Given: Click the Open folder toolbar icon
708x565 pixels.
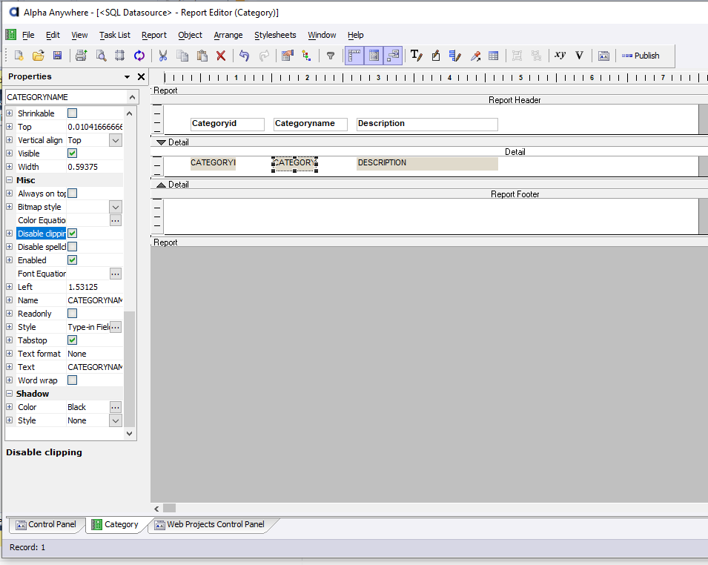Looking at the screenshot, I should [39, 56].
